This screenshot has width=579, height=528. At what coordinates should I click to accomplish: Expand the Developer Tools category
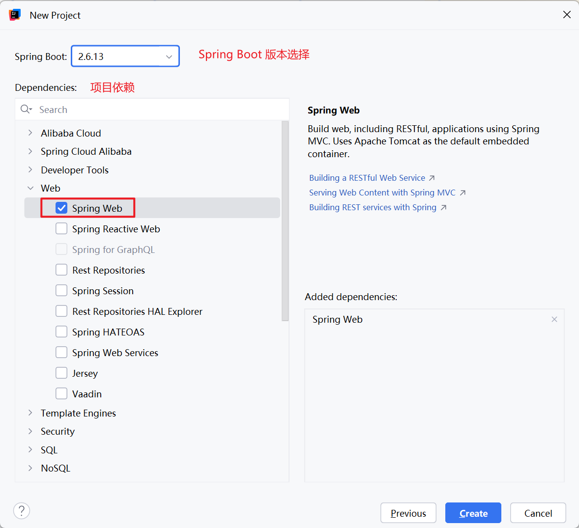pos(30,170)
